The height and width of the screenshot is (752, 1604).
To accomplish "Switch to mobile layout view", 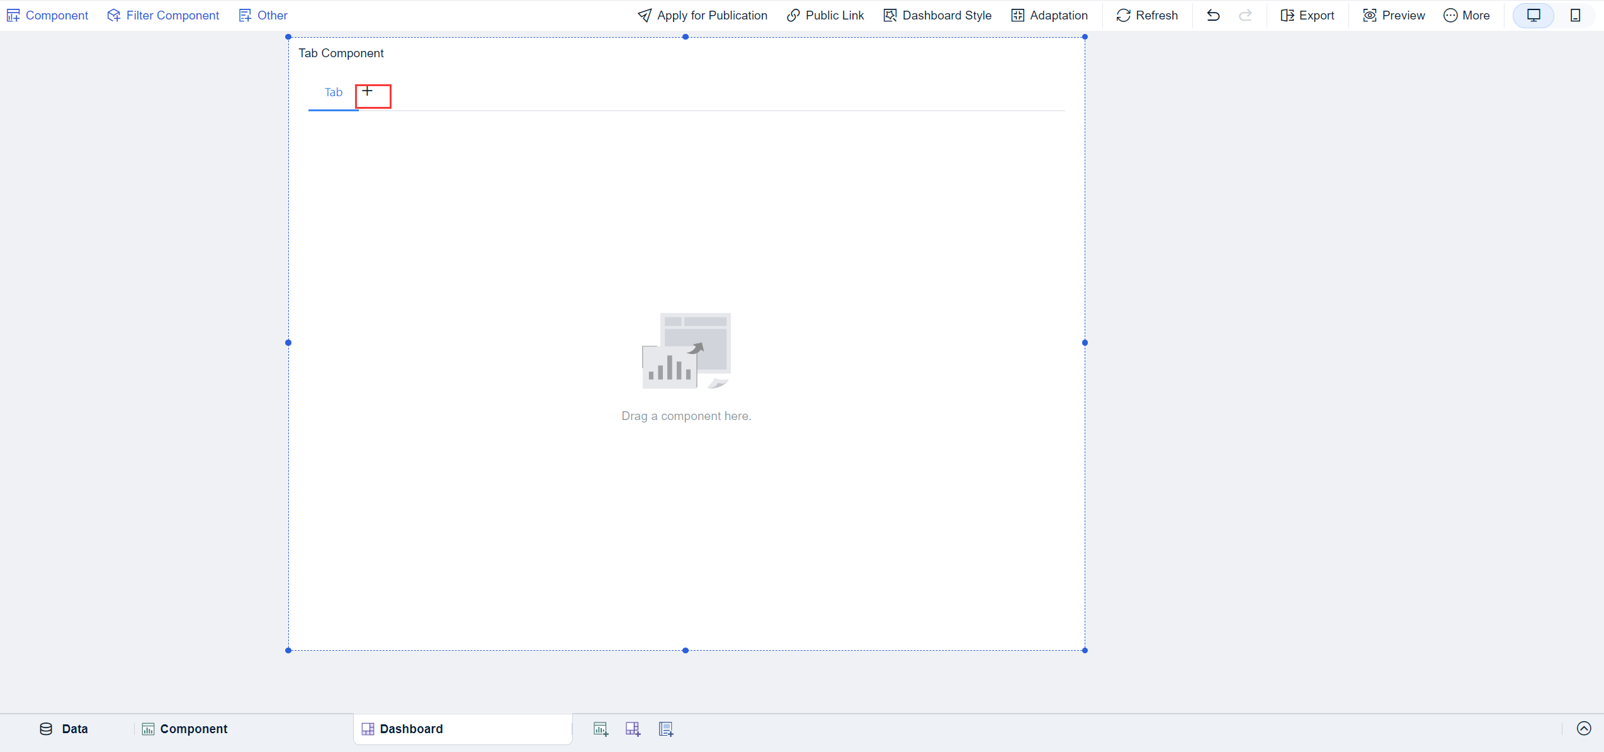I will tap(1576, 15).
